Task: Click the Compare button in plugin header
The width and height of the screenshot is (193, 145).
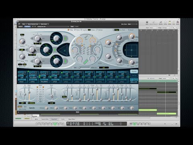Action: click(x=27, y=27)
